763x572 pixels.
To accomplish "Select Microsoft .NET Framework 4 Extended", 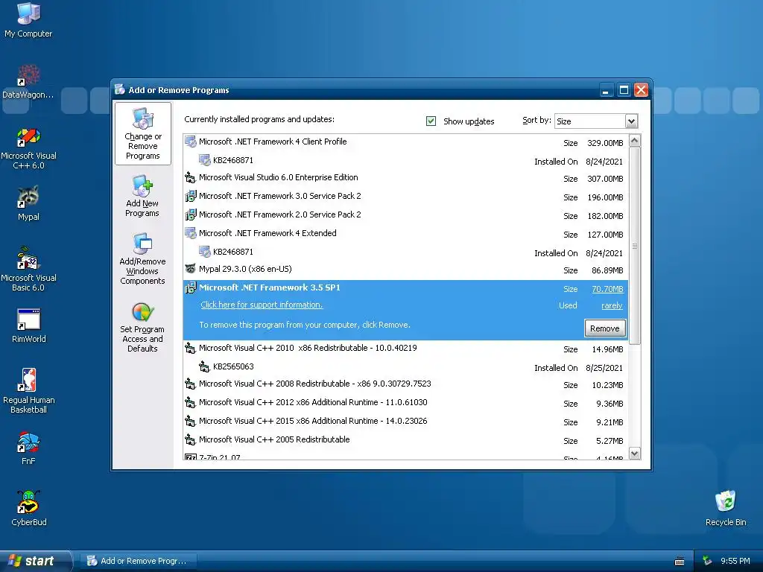I will [405, 233].
